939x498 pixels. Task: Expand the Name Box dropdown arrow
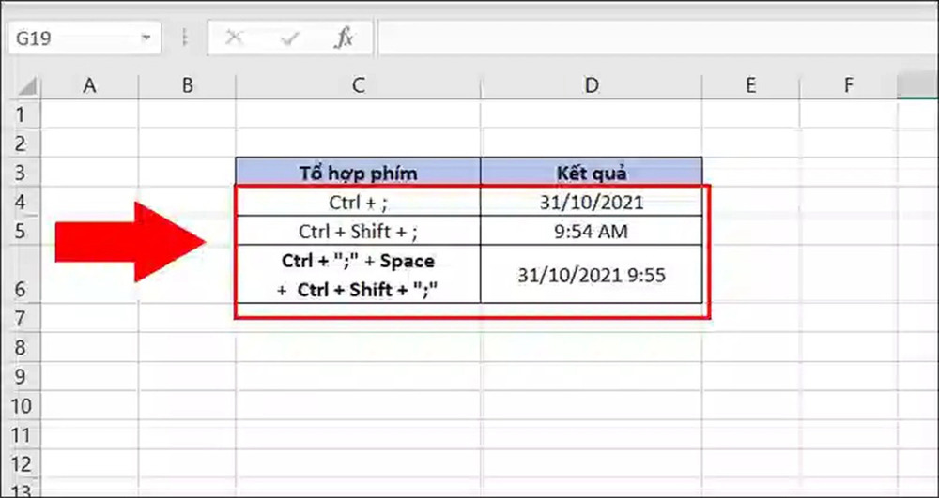click(146, 38)
